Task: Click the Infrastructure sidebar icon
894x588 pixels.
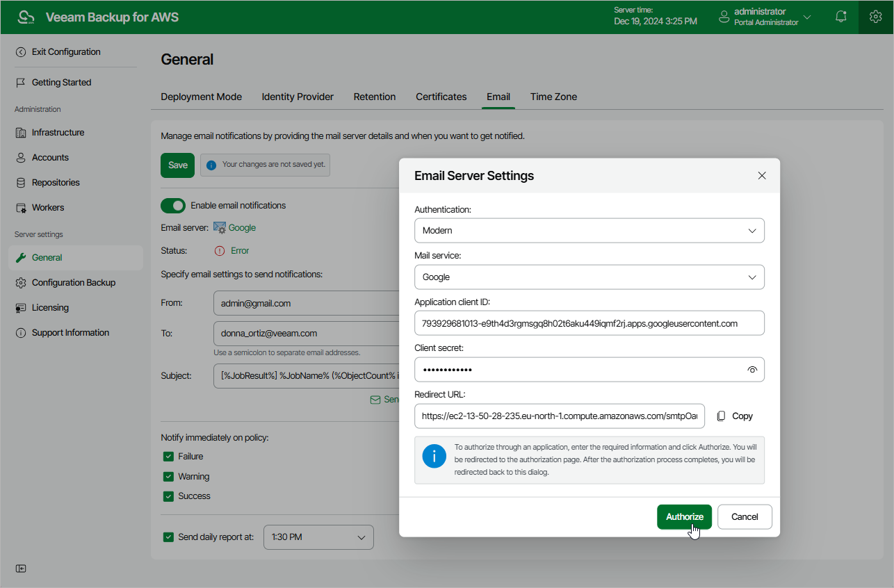Action: (21, 133)
